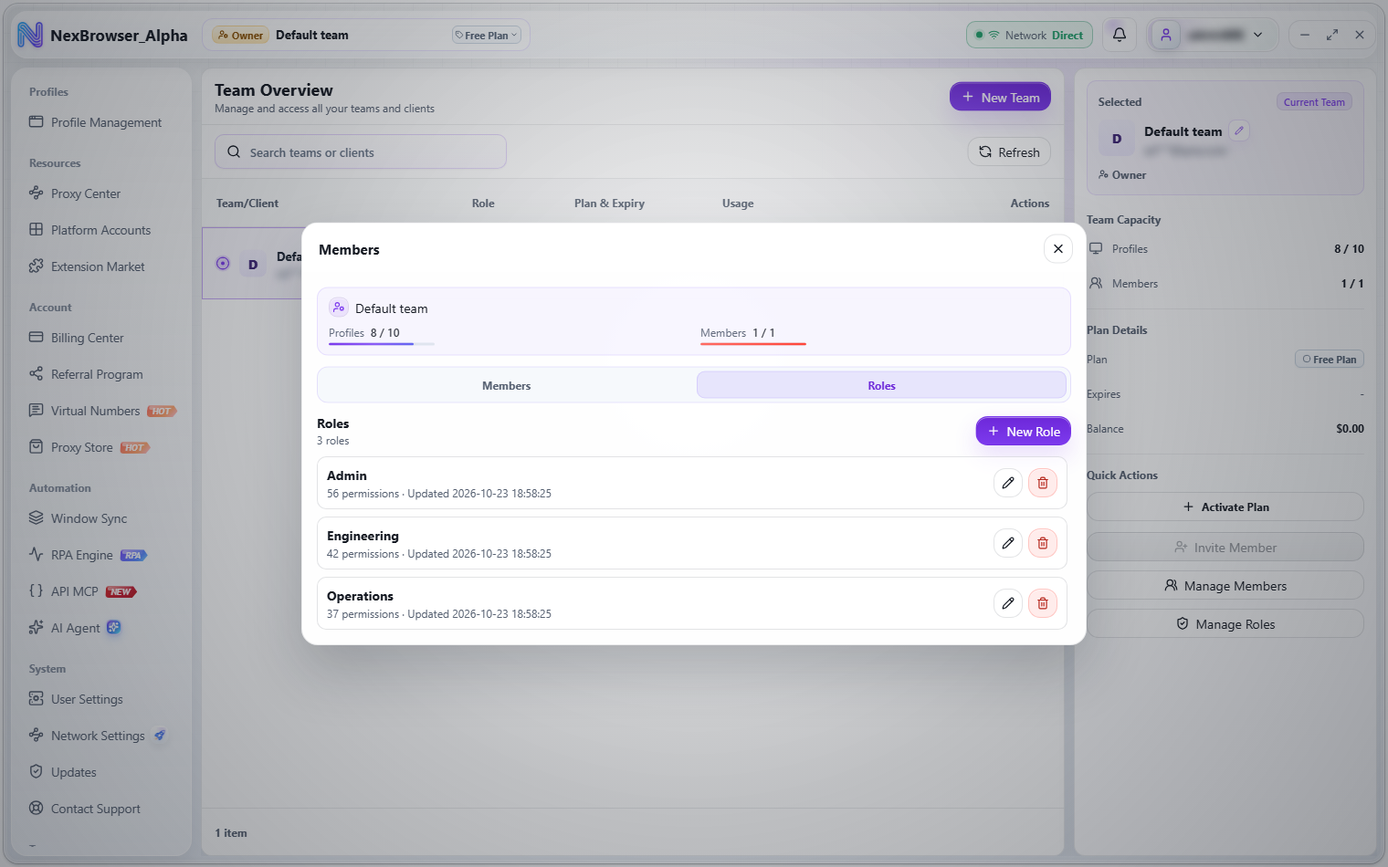1388x867 pixels.
Task: Edit the Admin role
Action: pyautogui.click(x=1008, y=483)
